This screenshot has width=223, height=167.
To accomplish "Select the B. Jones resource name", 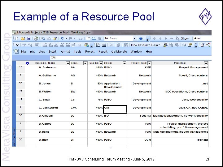I will (45, 83).
